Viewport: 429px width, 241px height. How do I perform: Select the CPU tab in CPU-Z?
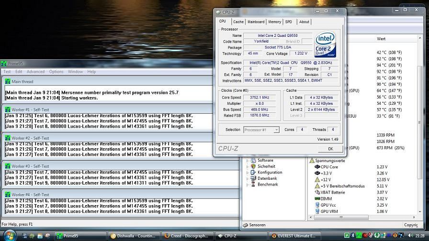point(223,22)
